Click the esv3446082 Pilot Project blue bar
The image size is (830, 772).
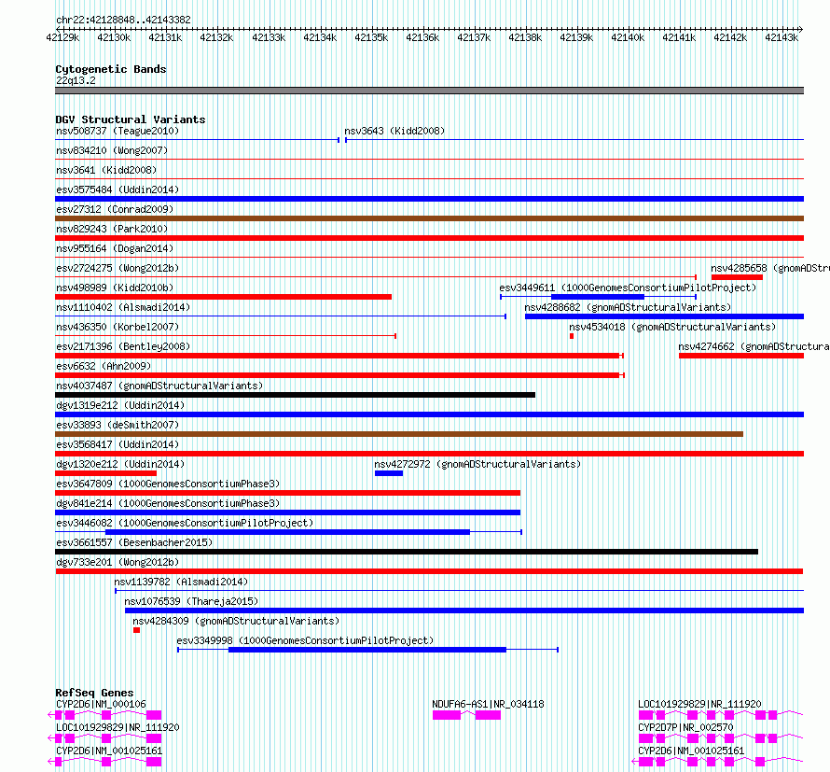[288, 532]
